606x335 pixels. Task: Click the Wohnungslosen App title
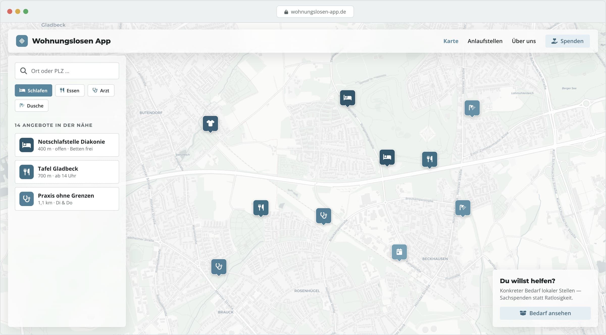pos(71,41)
